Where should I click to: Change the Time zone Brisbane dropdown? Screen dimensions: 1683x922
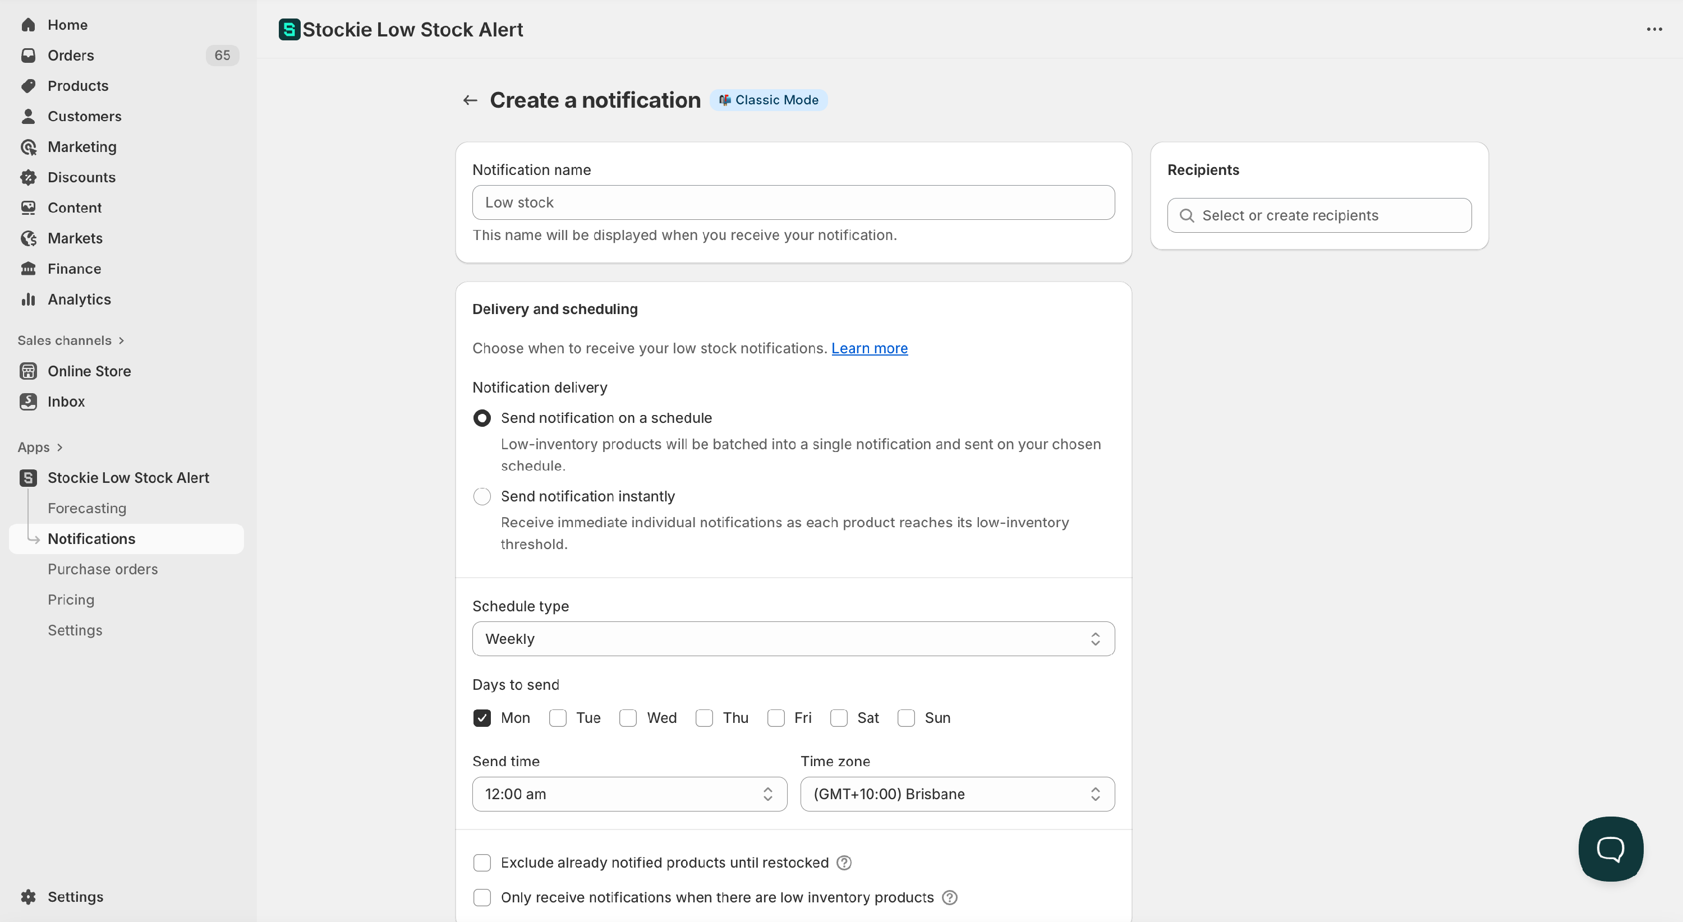957,794
